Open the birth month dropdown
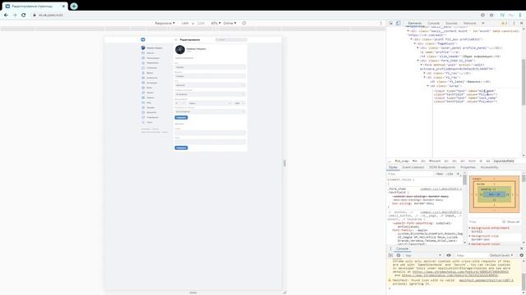 coord(210,103)
